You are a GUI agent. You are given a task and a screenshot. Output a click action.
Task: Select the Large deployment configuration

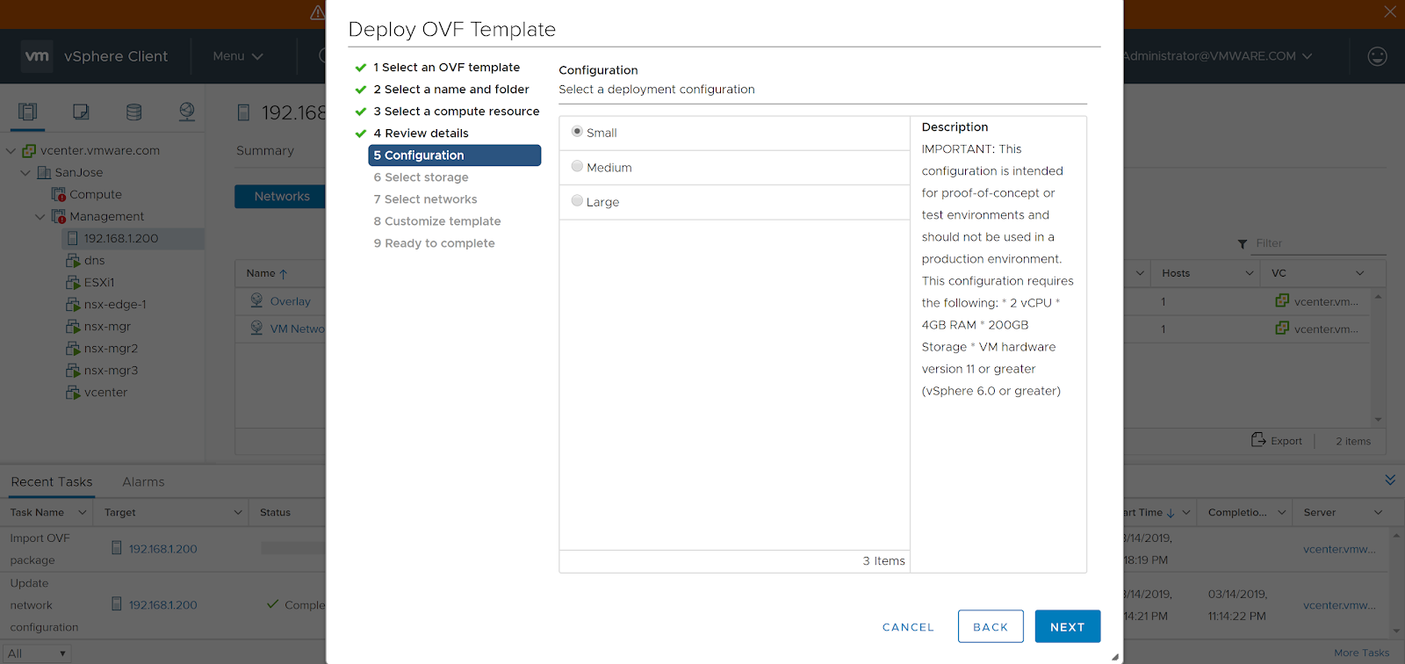pos(577,200)
